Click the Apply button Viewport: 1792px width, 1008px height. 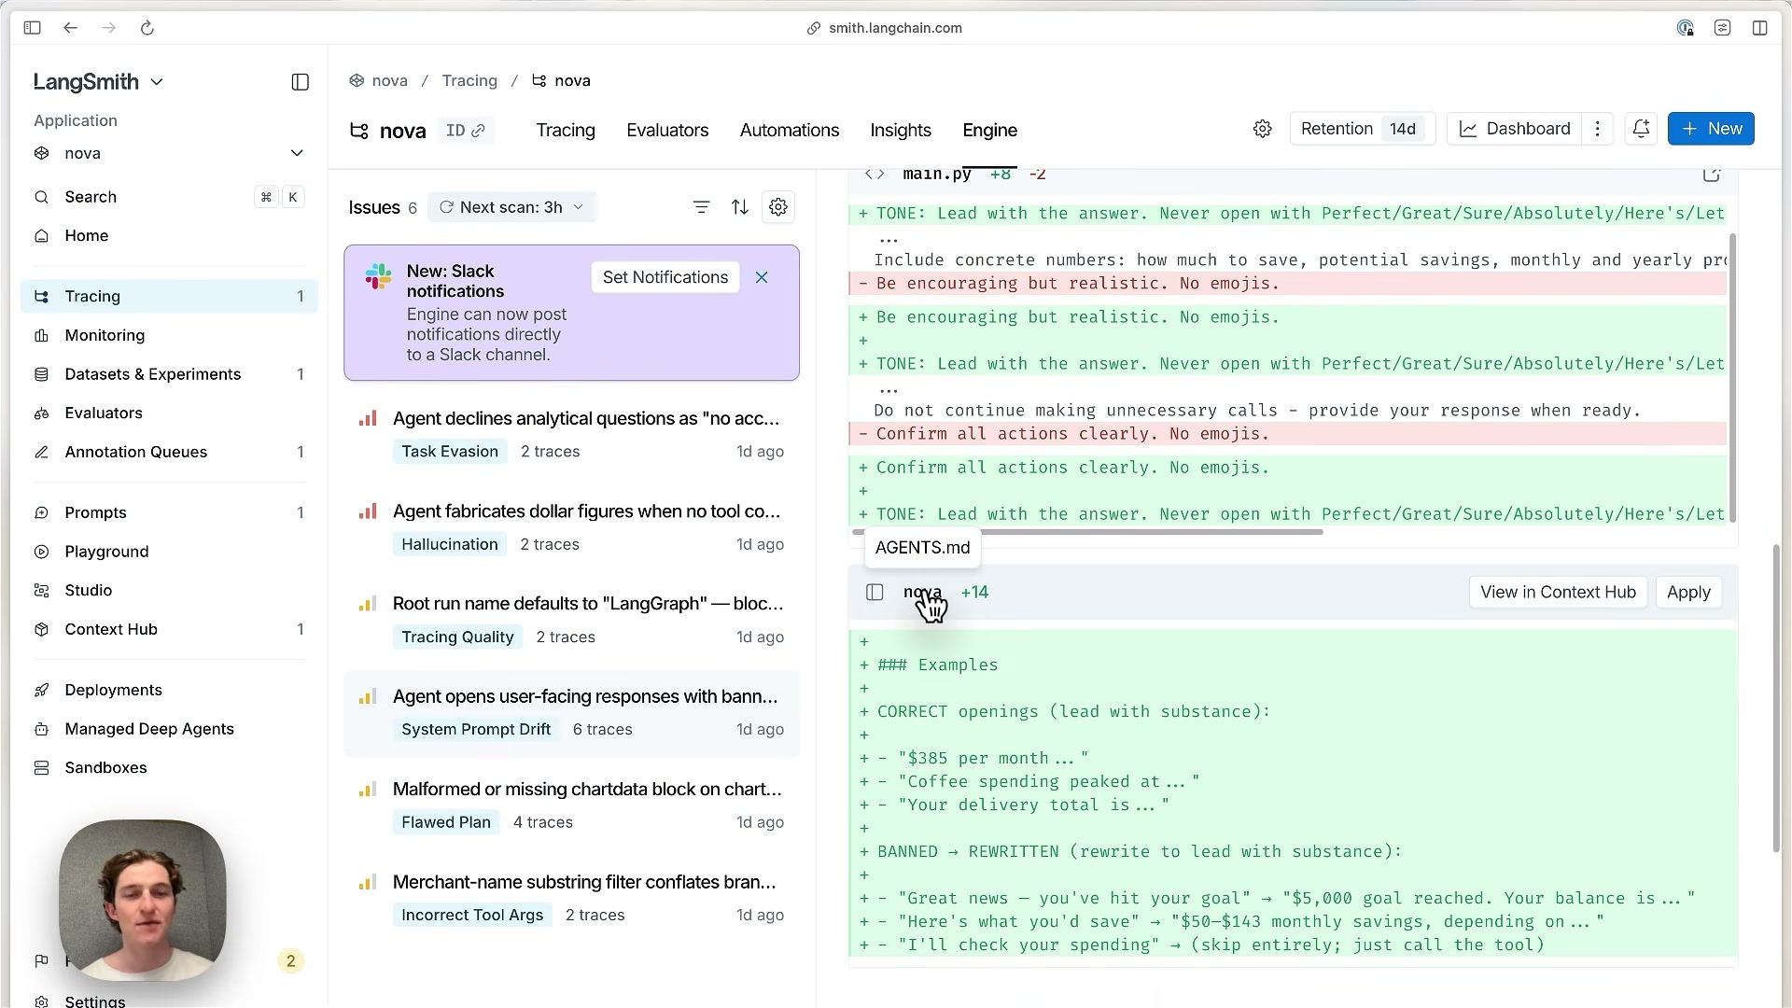[x=1688, y=593]
